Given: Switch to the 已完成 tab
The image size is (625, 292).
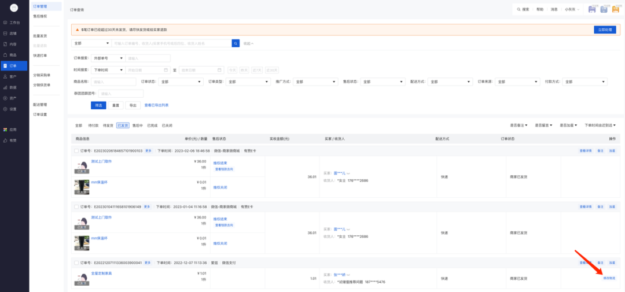Looking at the screenshot, I should click(152, 125).
